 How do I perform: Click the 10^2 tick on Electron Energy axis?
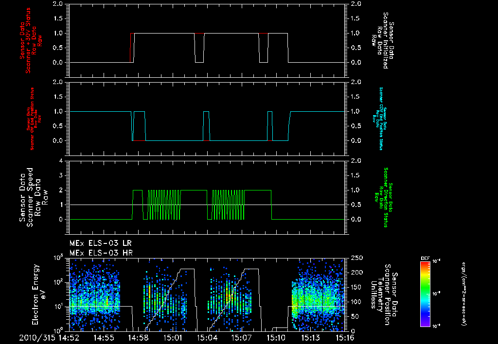click(x=58, y=282)
